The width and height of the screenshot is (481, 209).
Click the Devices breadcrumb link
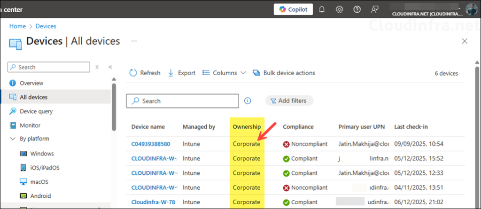click(x=46, y=26)
